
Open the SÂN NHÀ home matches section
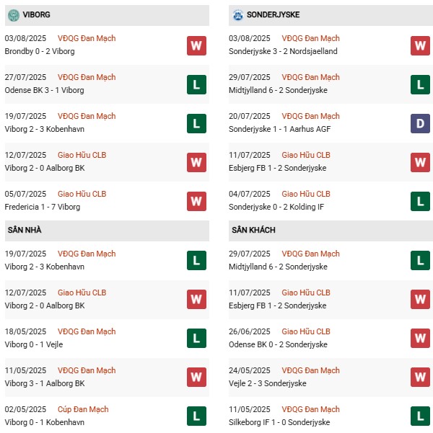25,230
